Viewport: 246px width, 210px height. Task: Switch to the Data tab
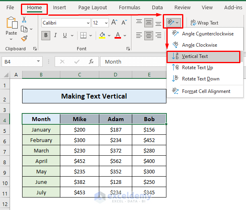(157, 7)
